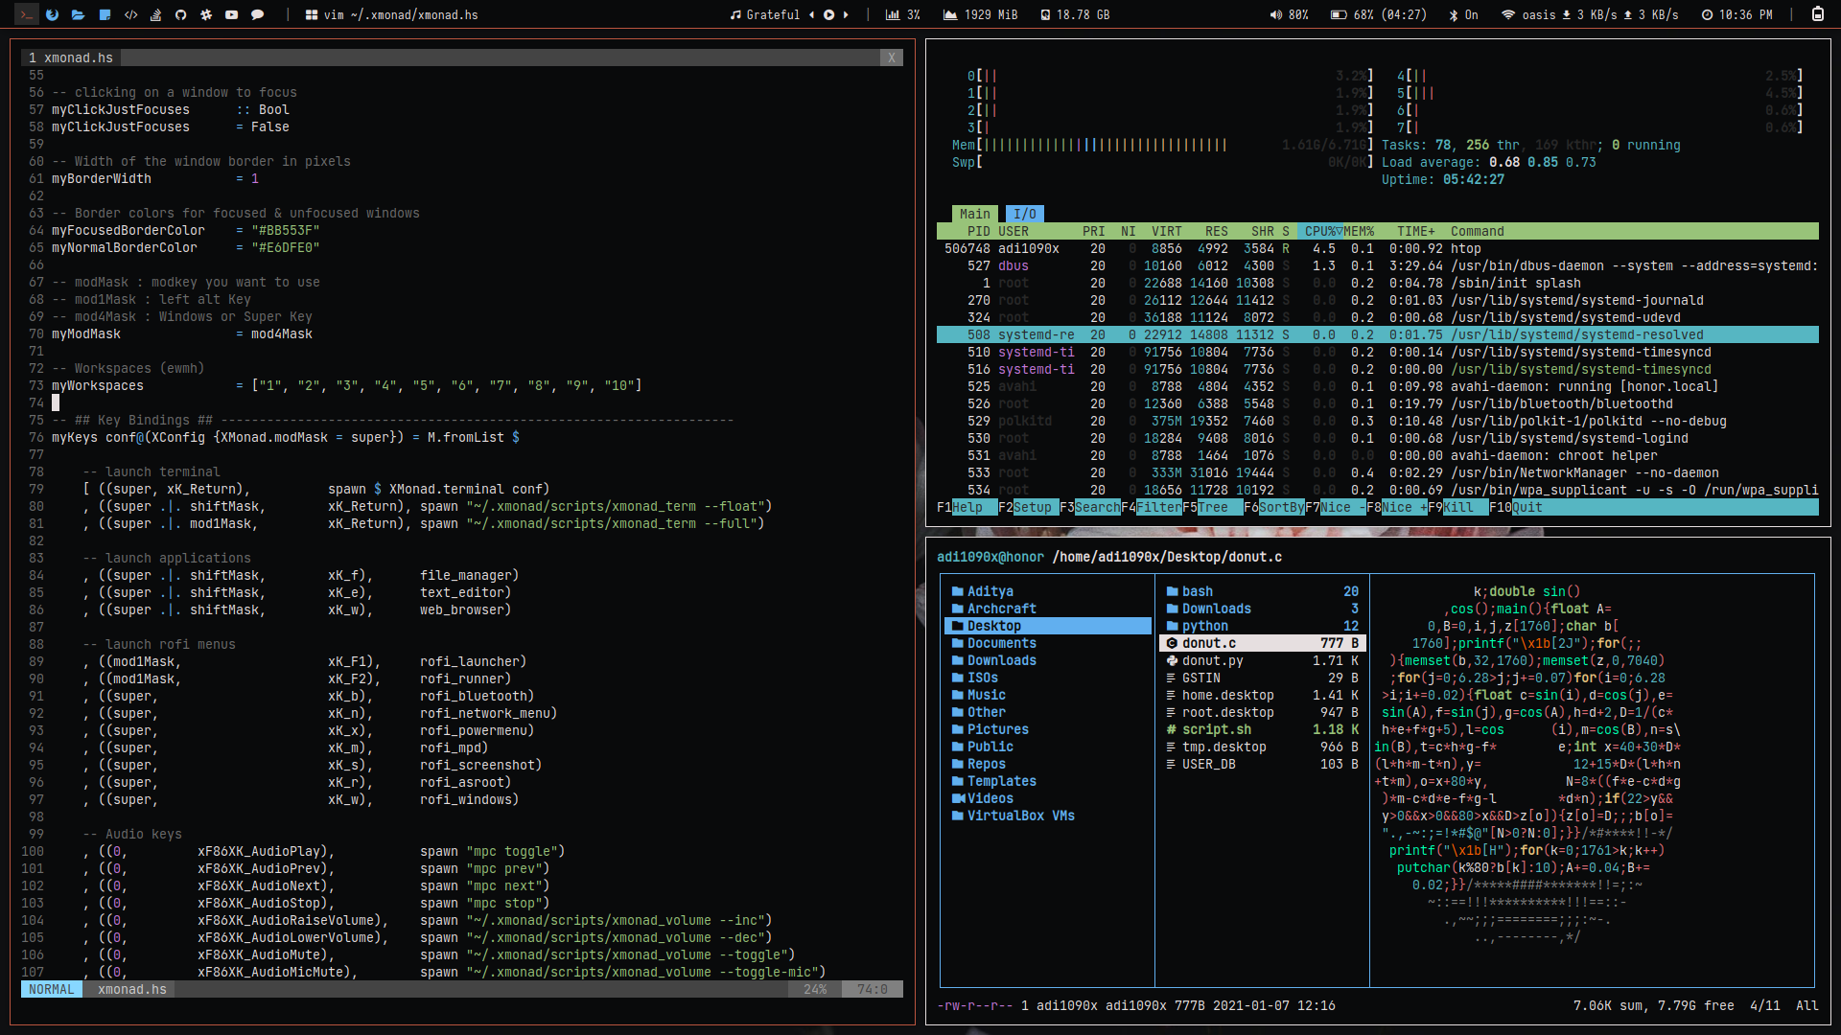Click the GitHub workspace icon
Screen dimensions: 1841x1035
(180, 14)
